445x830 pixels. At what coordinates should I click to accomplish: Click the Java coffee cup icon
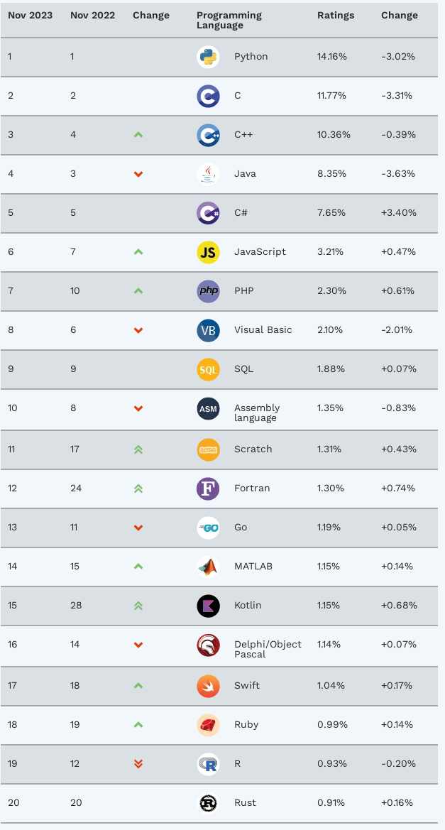pyautogui.click(x=208, y=174)
